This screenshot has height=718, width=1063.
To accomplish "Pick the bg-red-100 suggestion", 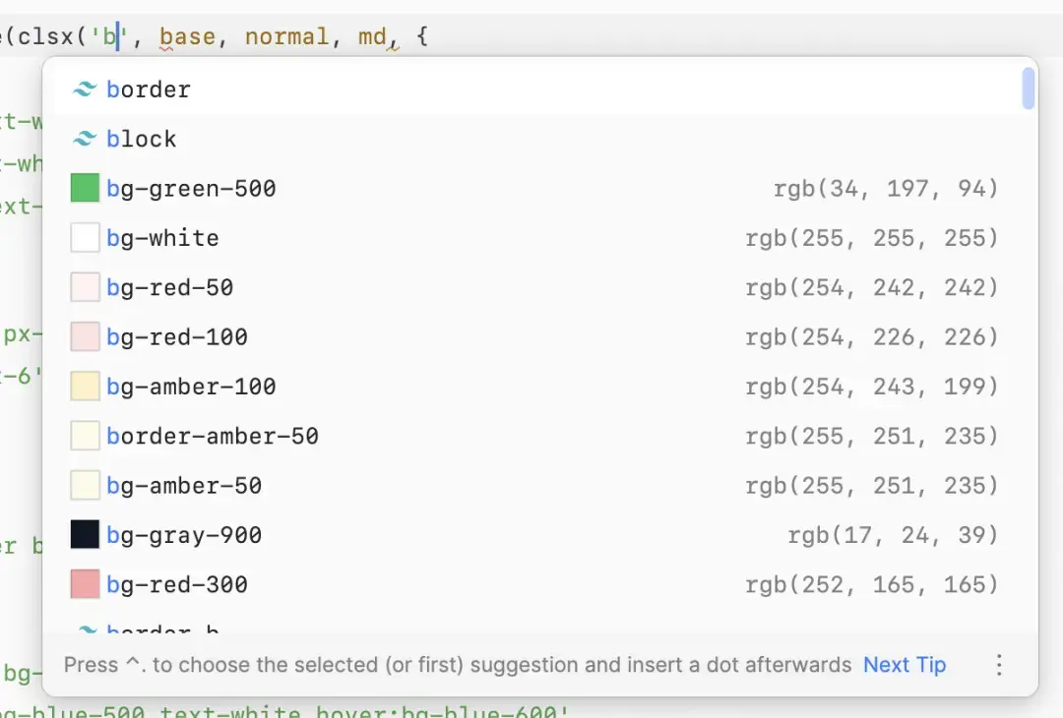I will 539,336.
